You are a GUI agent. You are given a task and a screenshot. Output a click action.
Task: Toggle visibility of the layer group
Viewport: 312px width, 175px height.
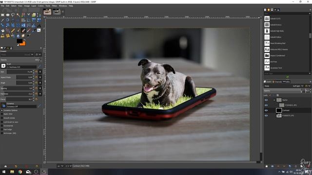click(266, 100)
